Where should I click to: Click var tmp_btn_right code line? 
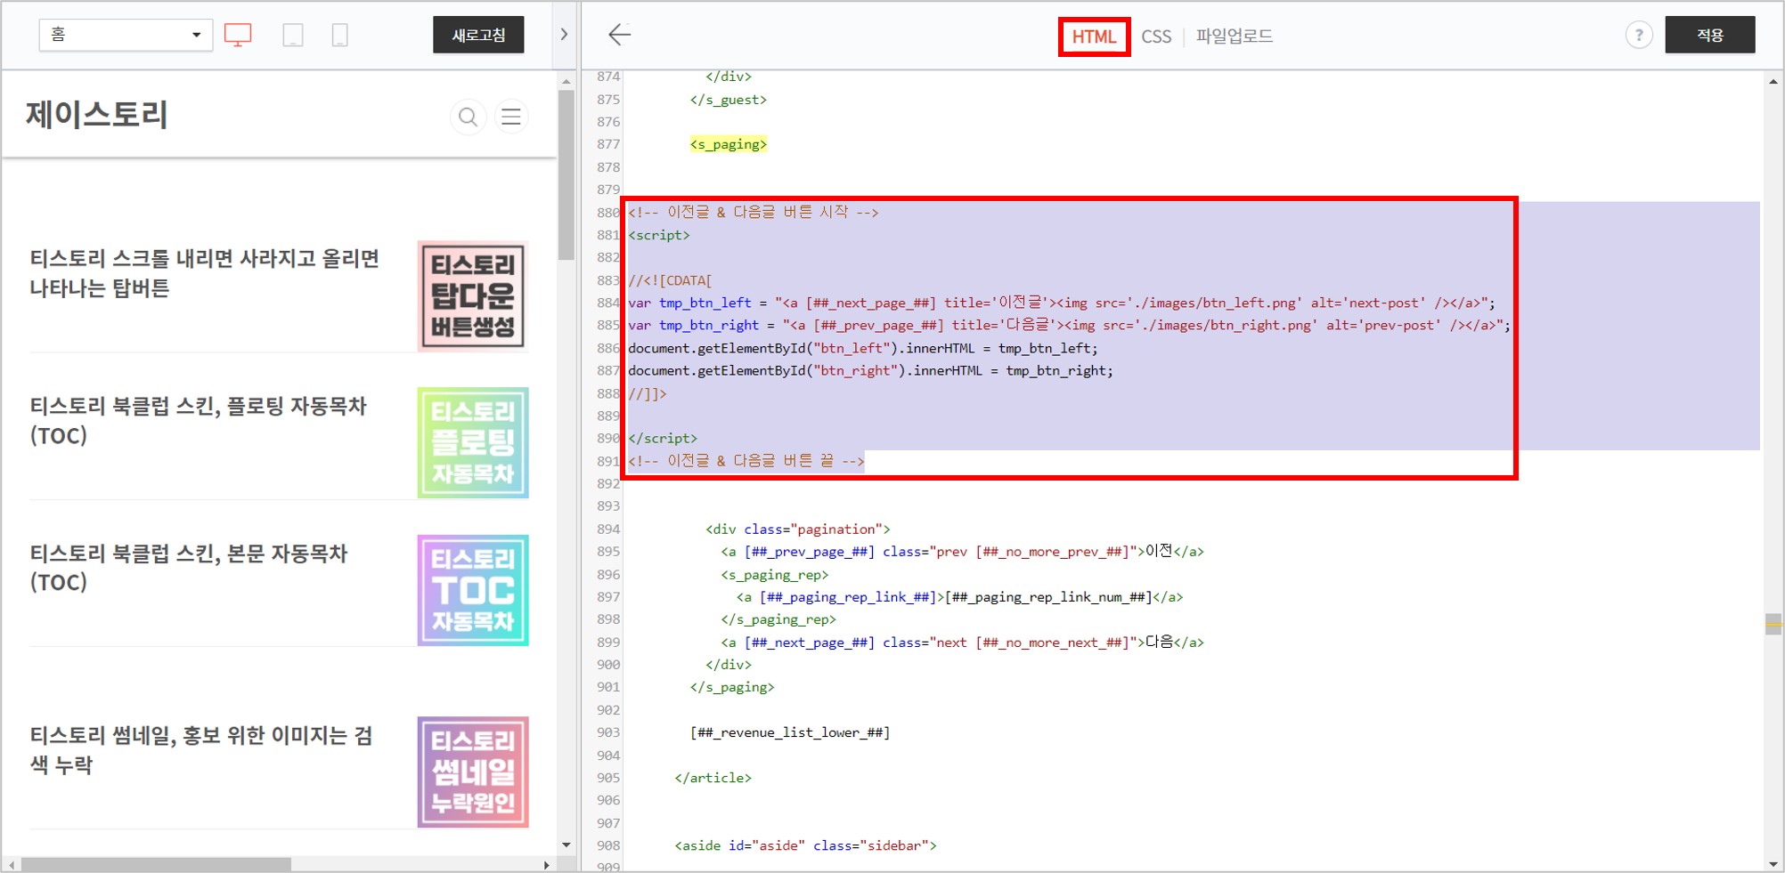tap(1070, 325)
